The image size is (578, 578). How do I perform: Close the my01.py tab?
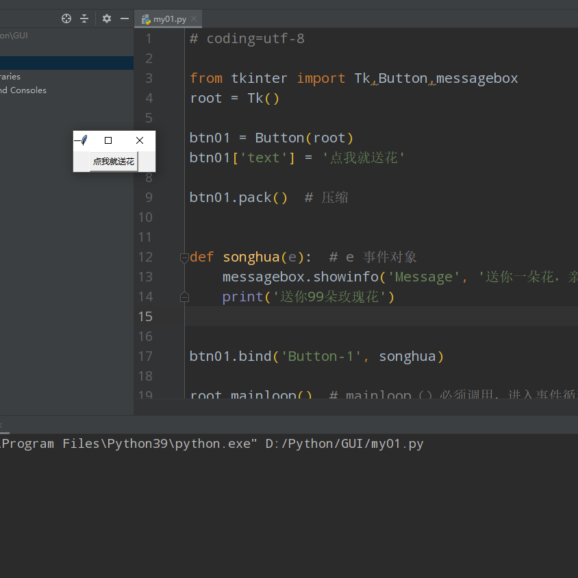[x=194, y=18]
